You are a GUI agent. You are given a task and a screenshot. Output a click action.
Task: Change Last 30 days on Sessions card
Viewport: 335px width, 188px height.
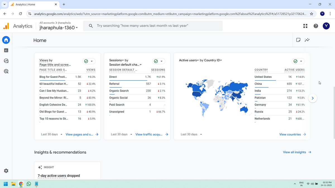tap(121, 134)
